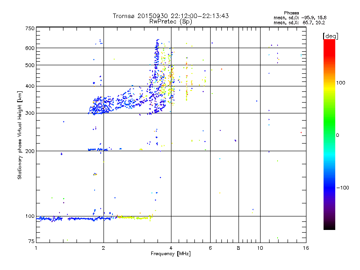360x270 pixels.
Task: Click the frequency axis label "6"
Action: tap(210, 248)
